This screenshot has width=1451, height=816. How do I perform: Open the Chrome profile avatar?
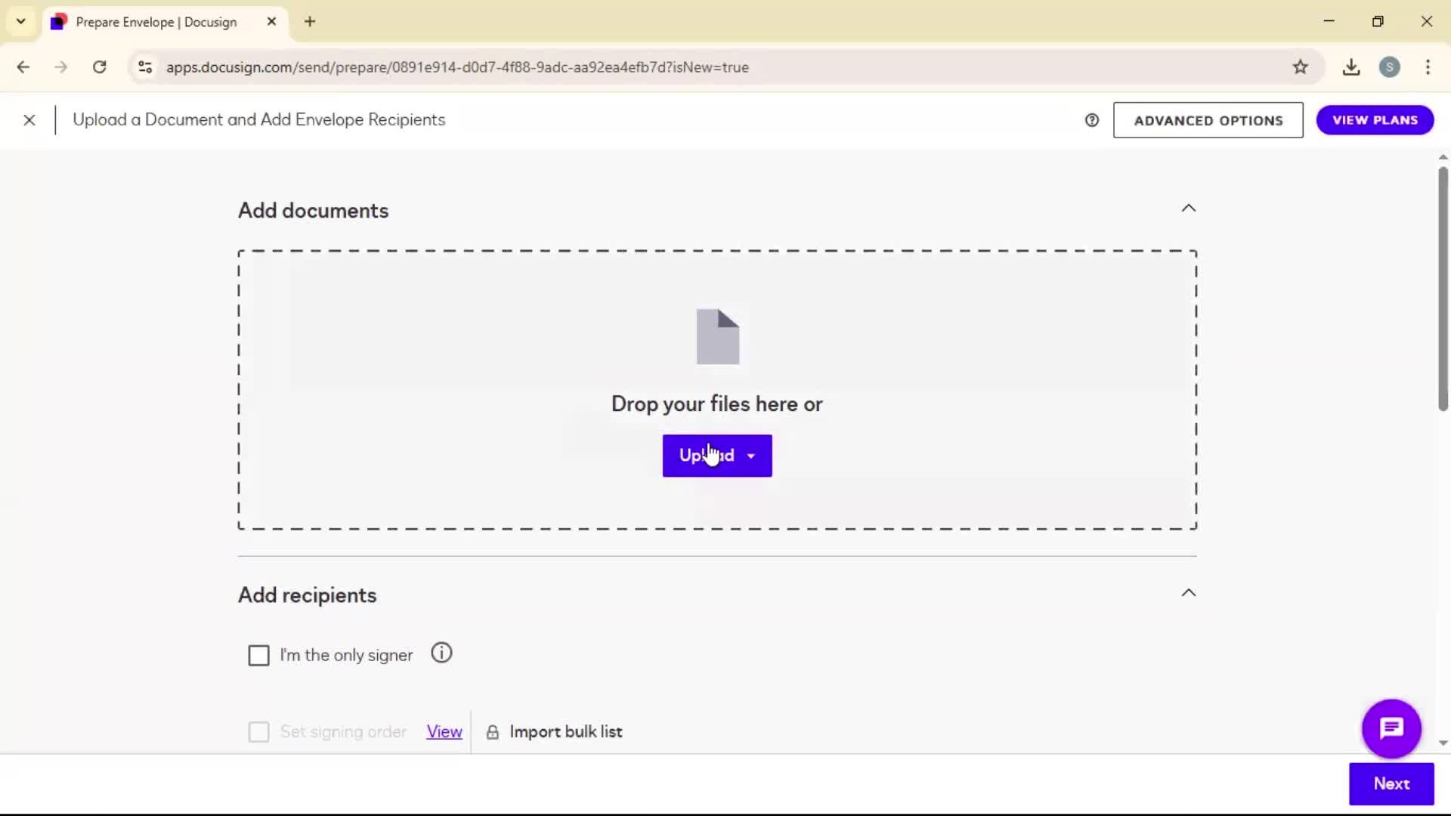(x=1389, y=67)
